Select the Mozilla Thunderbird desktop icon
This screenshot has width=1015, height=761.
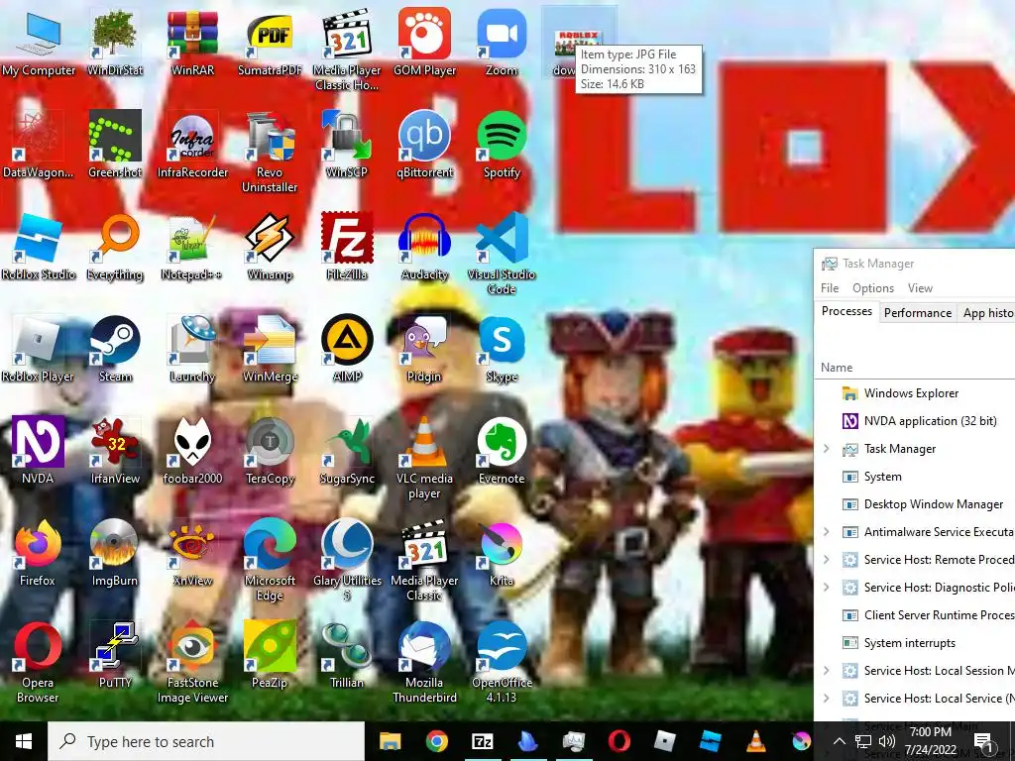pos(424,662)
